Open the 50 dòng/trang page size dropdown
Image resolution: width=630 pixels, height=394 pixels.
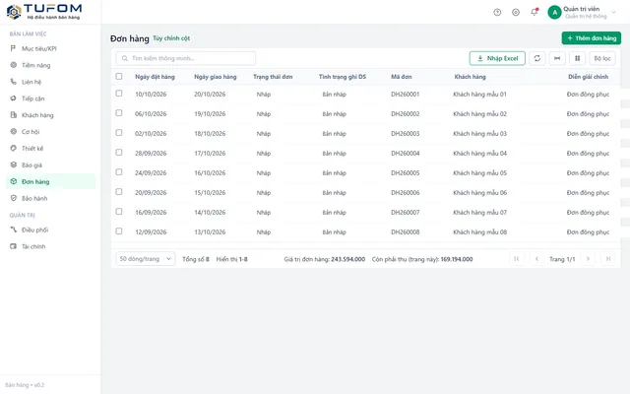click(146, 259)
